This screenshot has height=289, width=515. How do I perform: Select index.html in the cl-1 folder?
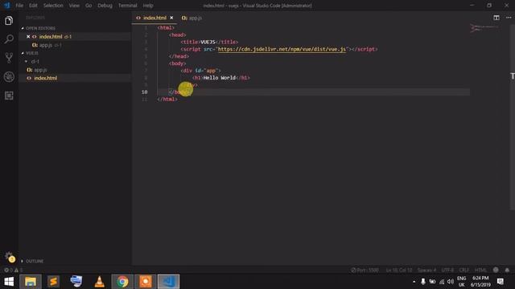[x=45, y=78]
